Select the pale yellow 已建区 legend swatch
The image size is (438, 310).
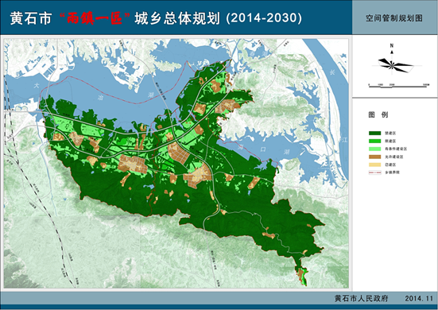pos(374,165)
